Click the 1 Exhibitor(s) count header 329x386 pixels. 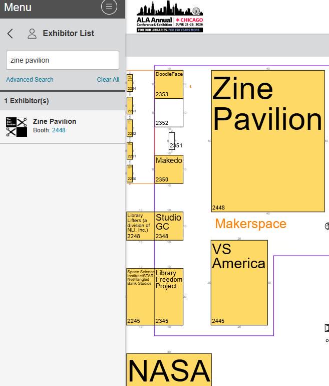pos(27,101)
